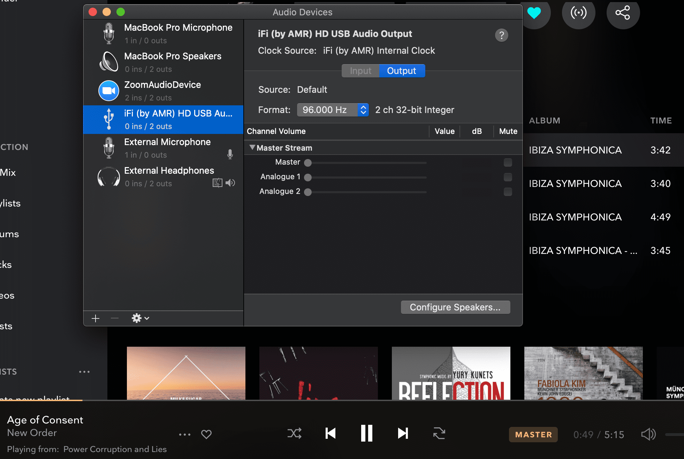Click the Channel Volume column header
This screenshot has height=459, width=684.
276,131
